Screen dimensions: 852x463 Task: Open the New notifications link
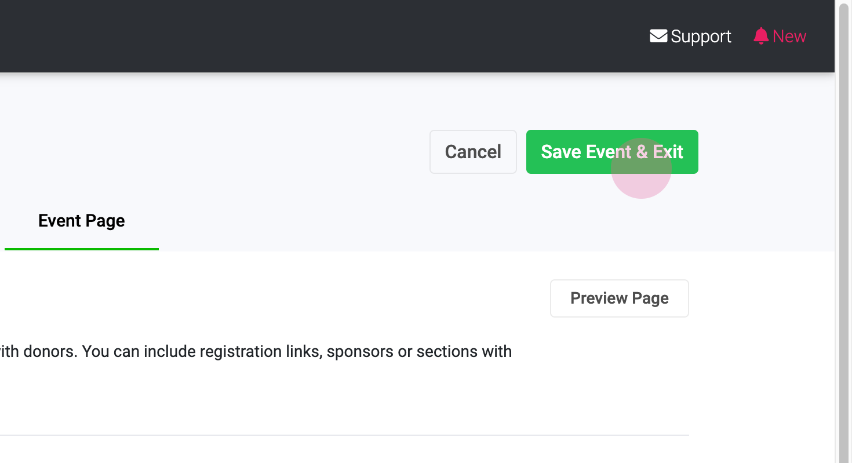coord(789,37)
